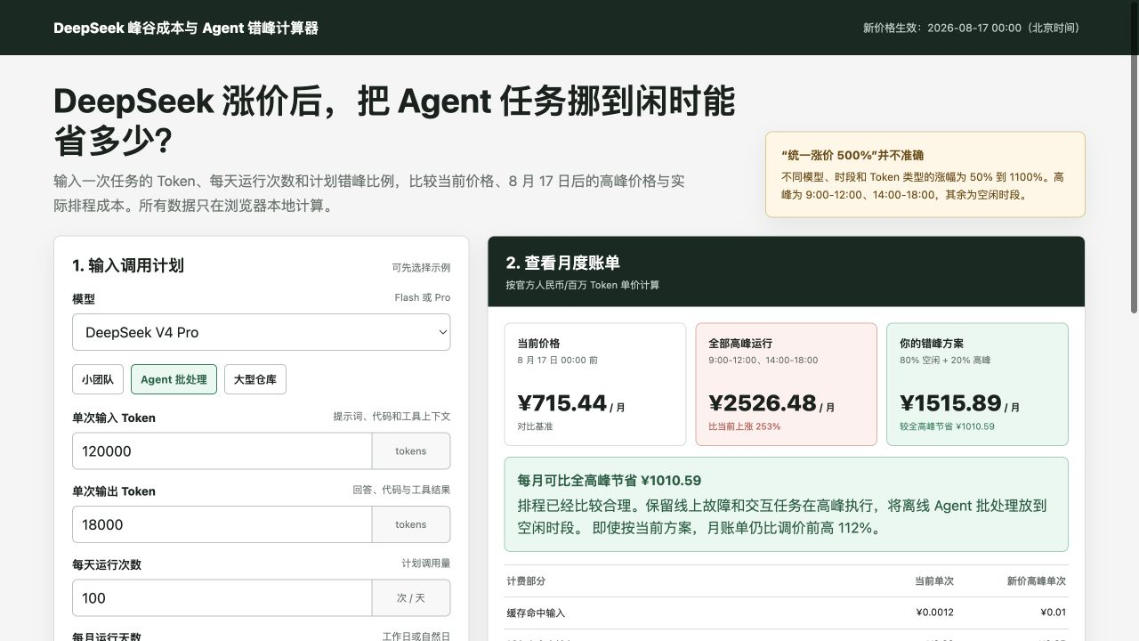Apply the 大型仓库 example preset
Screen dimensions: 1139x641
255,379
